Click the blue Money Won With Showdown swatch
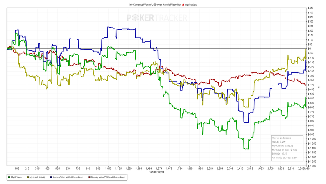The height and width of the screenshot is (184, 326). pyautogui.click(x=51, y=177)
